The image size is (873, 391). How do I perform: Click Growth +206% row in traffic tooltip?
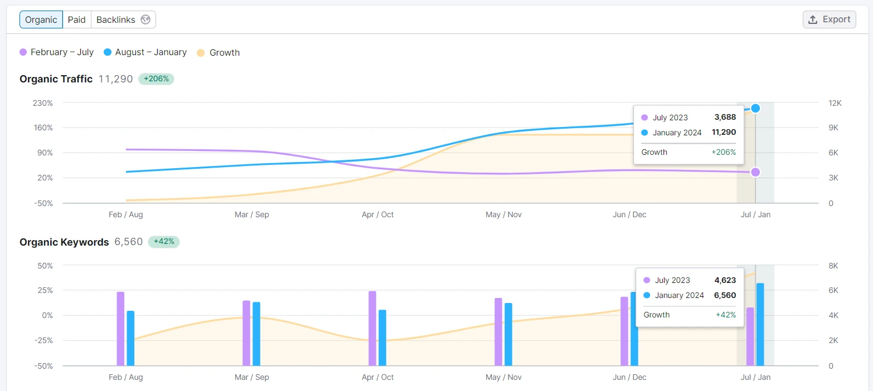click(688, 152)
